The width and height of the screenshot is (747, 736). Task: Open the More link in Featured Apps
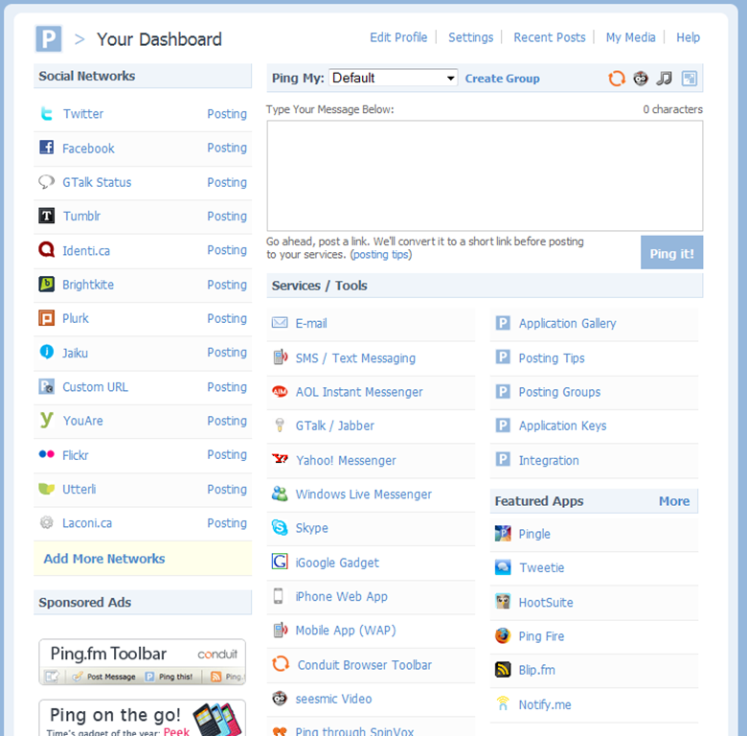(x=673, y=501)
